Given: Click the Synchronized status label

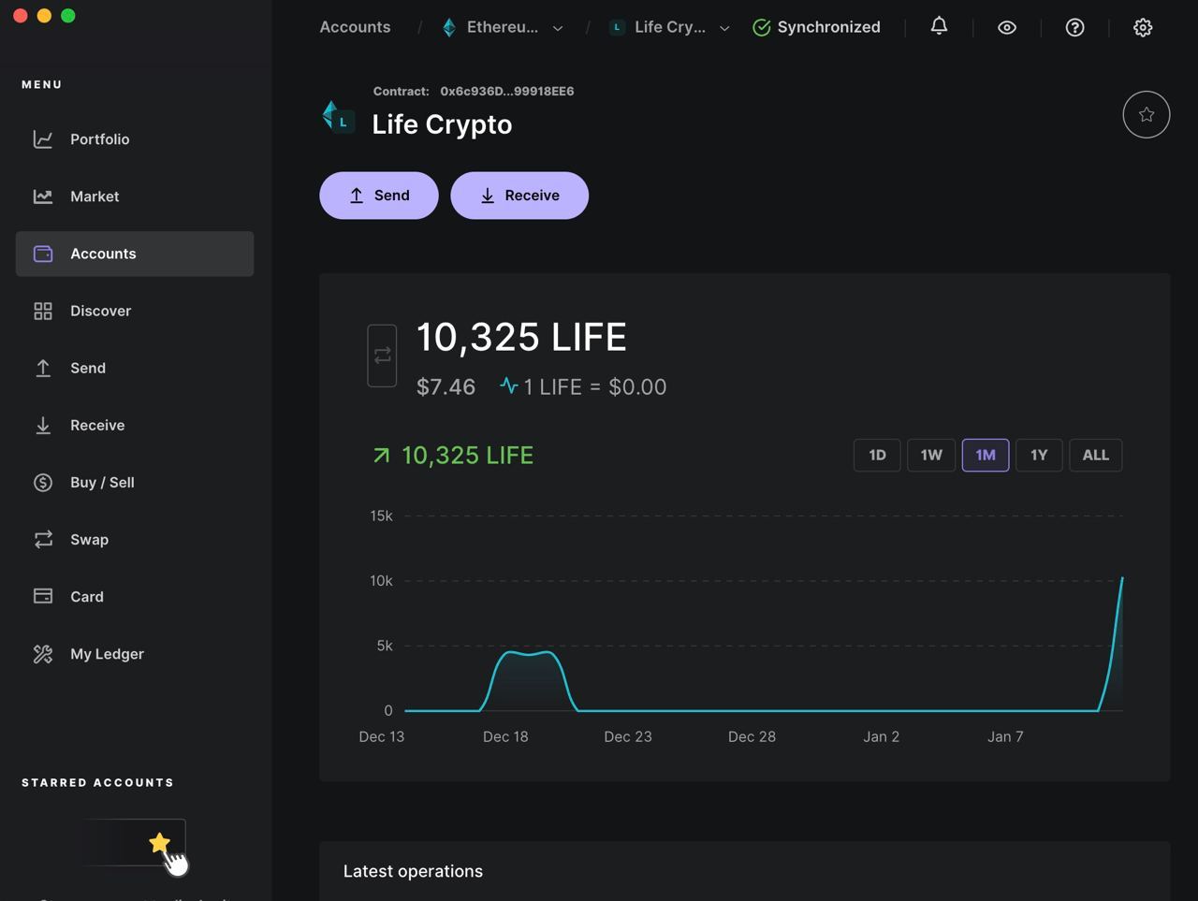Looking at the screenshot, I should pyautogui.click(x=828, y=27).
